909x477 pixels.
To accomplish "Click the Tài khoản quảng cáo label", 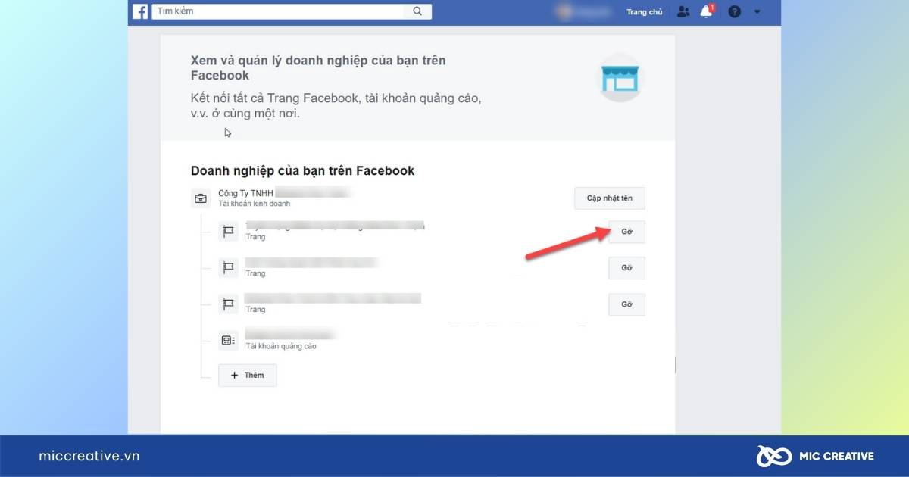I will [281, 347].
